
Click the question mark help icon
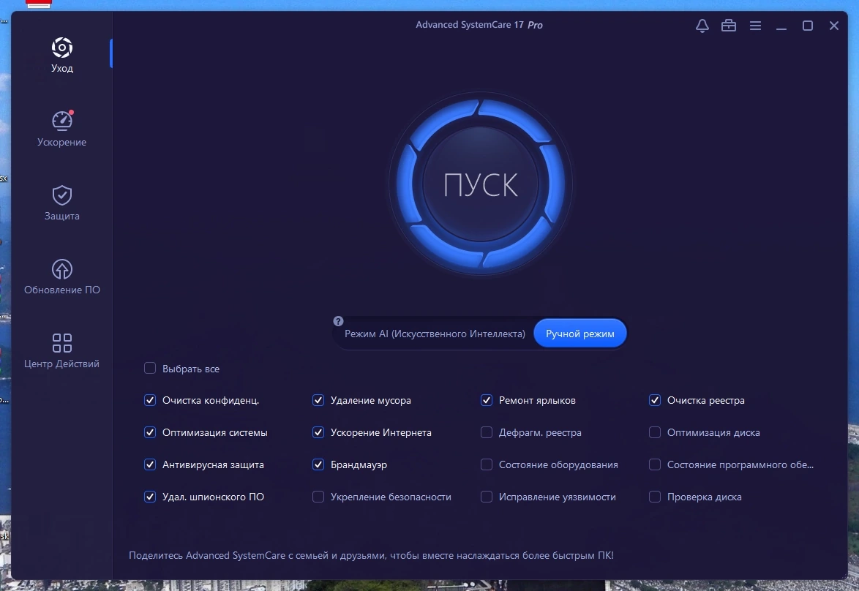[x=339, y=321]
